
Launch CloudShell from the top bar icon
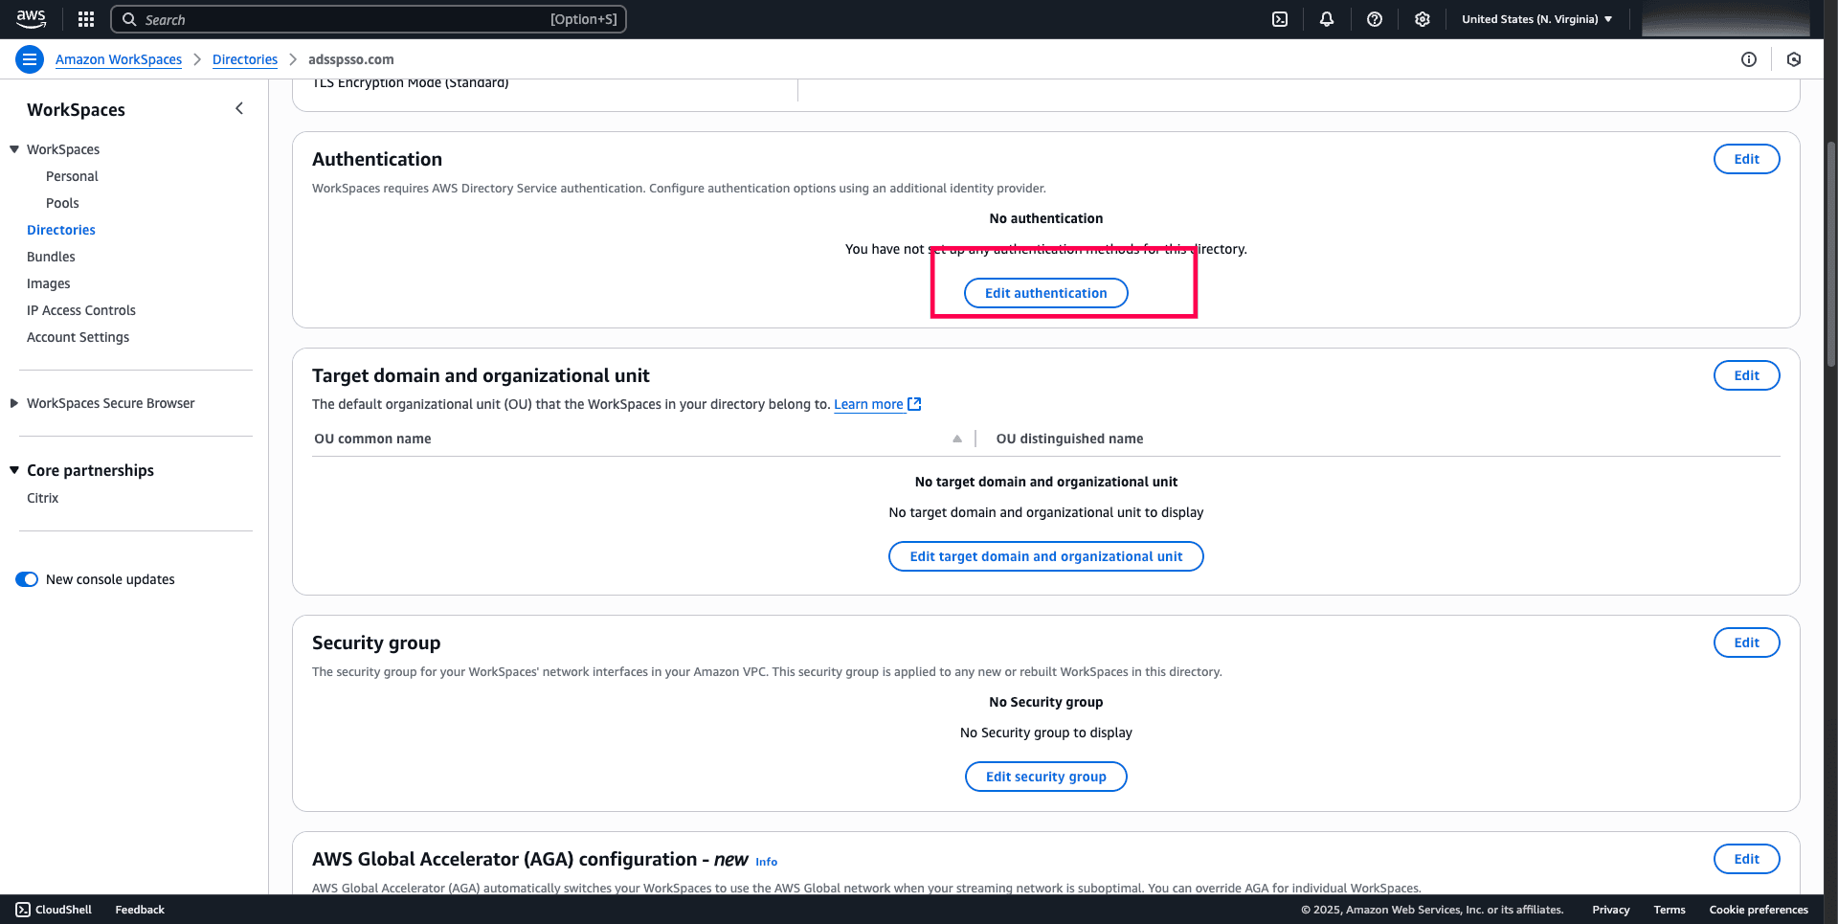1280,19
